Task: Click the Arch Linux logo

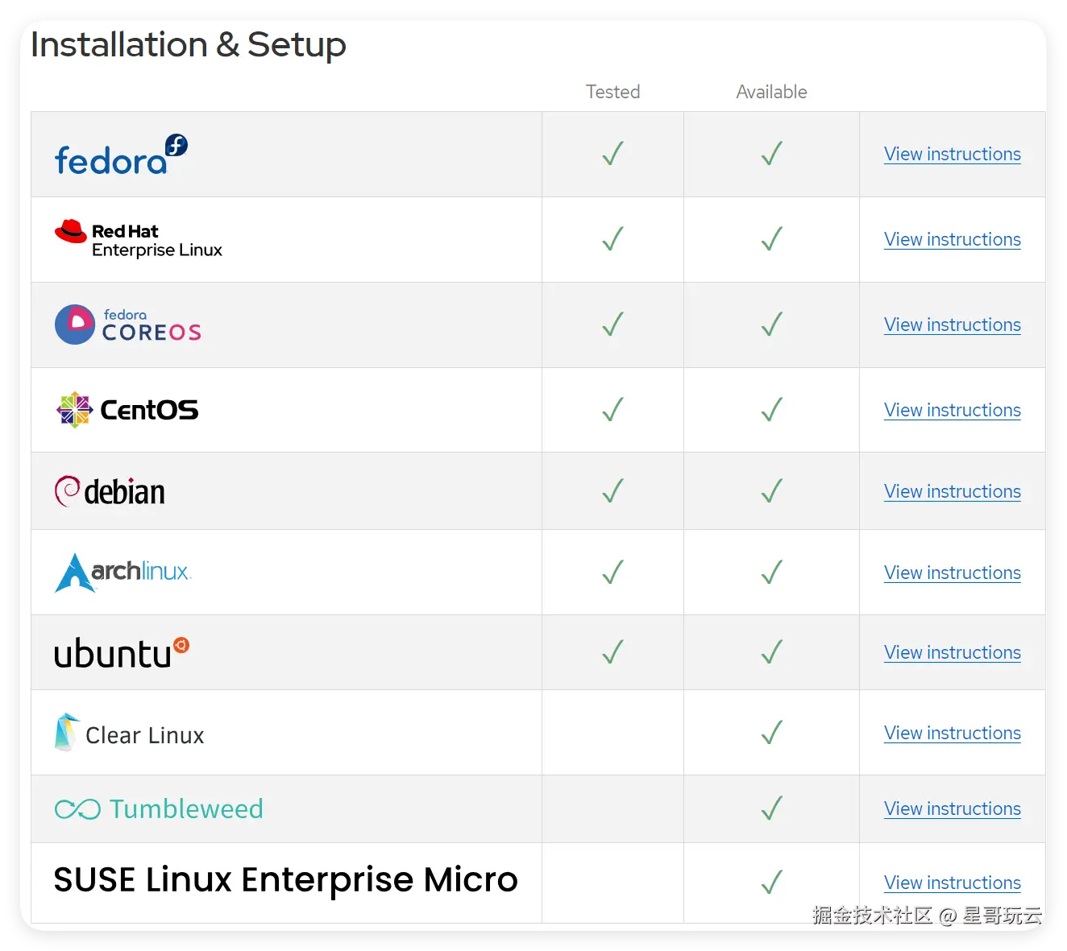Action: [122, 573]
